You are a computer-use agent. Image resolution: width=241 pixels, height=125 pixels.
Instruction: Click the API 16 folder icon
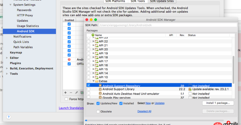point(97,65)
